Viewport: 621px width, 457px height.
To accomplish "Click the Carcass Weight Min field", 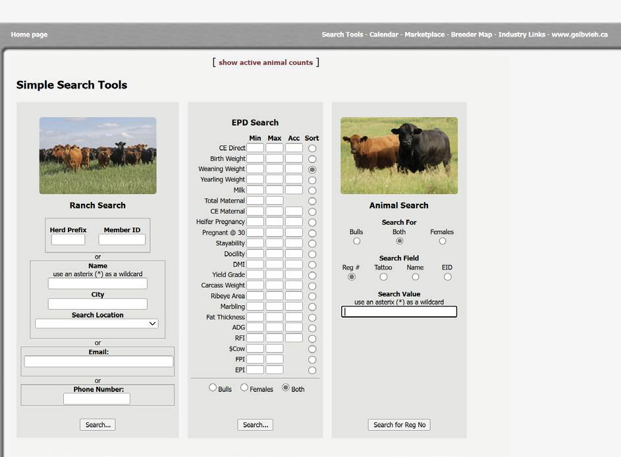I will coord(256,285).
